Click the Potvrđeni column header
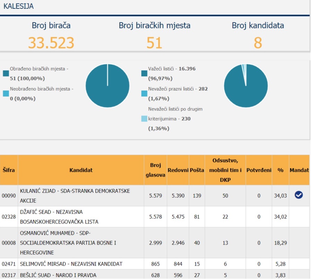 259,170
